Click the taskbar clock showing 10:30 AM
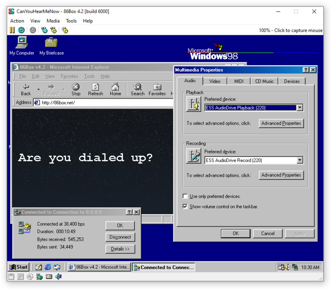The width and height of the screenshot is (332, 290). pyautogui.click(x=310, y=267)
